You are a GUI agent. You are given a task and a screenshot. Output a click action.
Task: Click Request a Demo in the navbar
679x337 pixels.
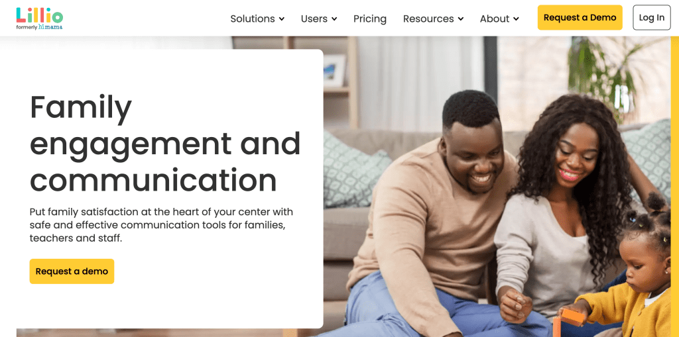[x=580, y=18]
